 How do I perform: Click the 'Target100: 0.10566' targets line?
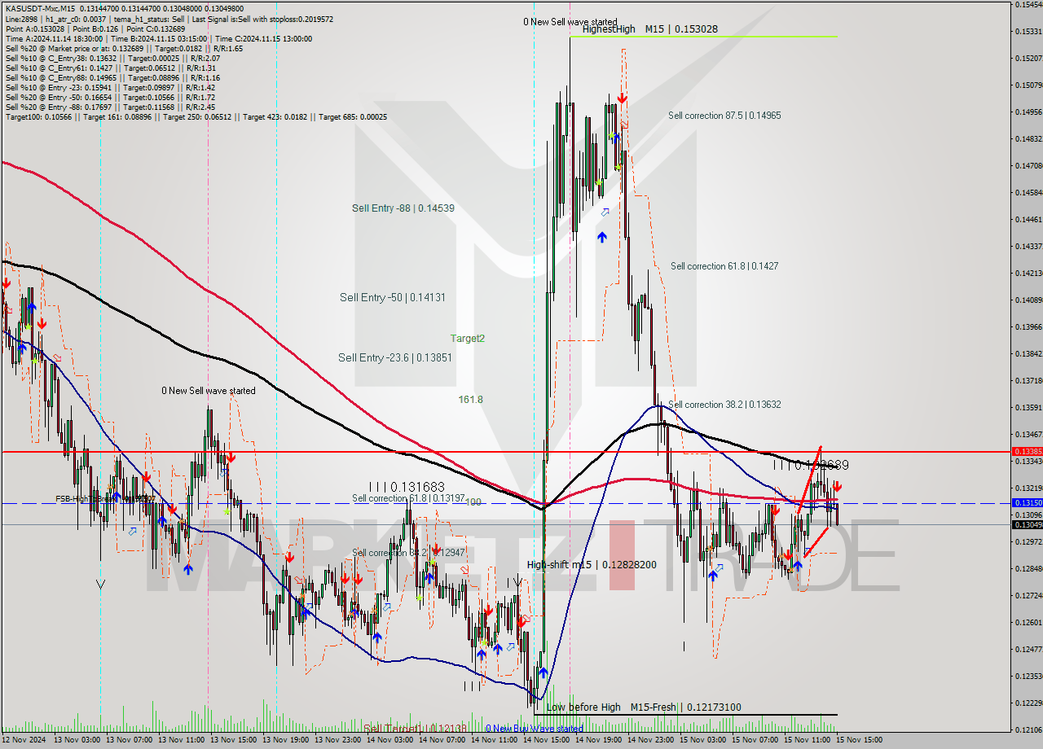point(196,116)
